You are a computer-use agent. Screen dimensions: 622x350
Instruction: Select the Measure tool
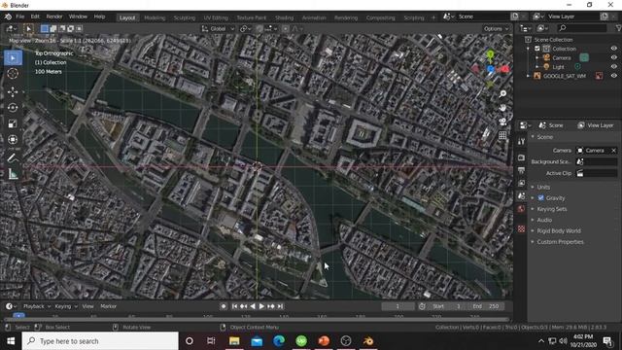pyautogui.click(x=13, y=174)
